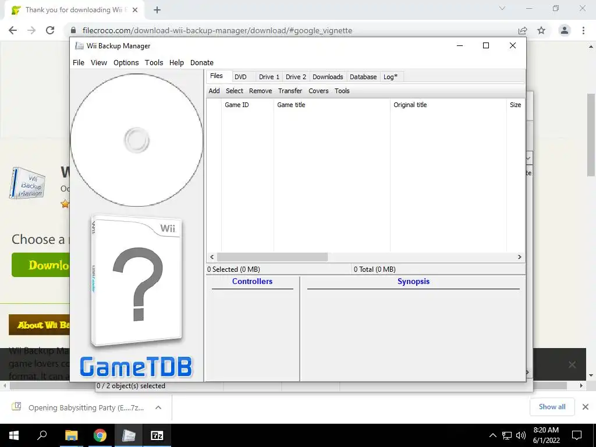
Task: Reload the filecroco page
Action: tap(50, 30)
